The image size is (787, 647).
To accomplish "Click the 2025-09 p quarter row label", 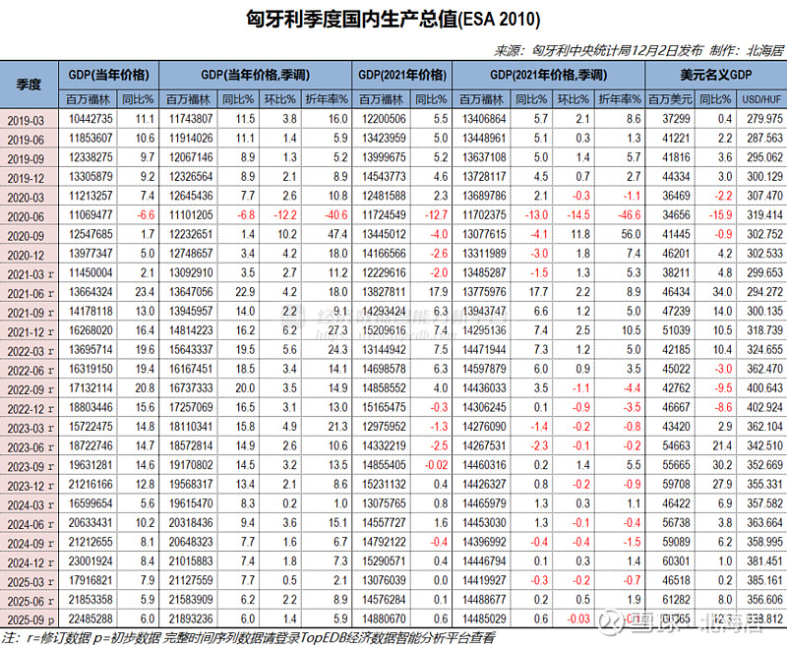I will click(30, 620).
